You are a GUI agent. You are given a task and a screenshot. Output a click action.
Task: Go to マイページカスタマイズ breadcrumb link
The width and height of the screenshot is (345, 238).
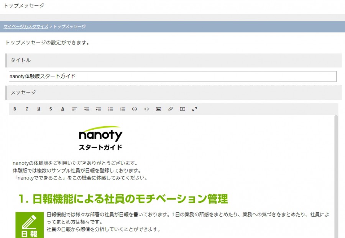click(26, 26)
